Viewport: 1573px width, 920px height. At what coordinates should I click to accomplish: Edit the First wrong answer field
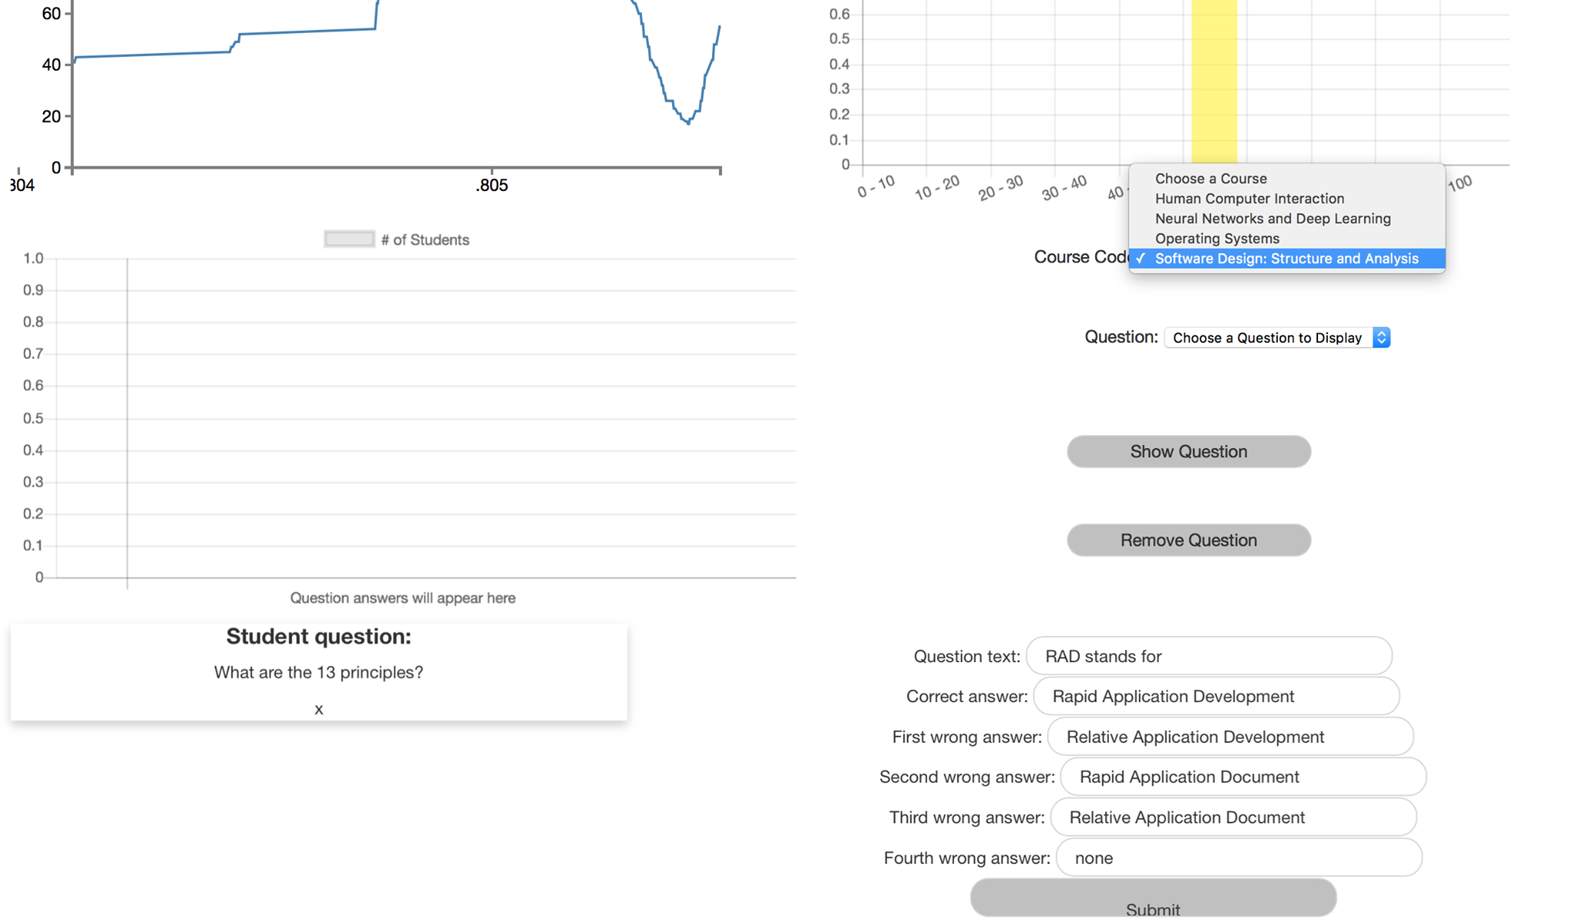coord(1230,737)
